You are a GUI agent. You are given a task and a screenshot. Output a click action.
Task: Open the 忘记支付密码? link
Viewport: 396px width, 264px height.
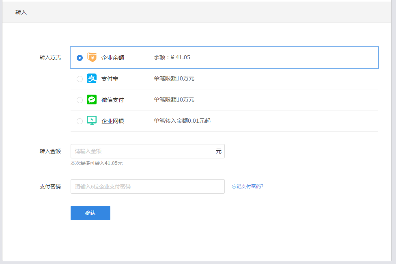[247, 186]
